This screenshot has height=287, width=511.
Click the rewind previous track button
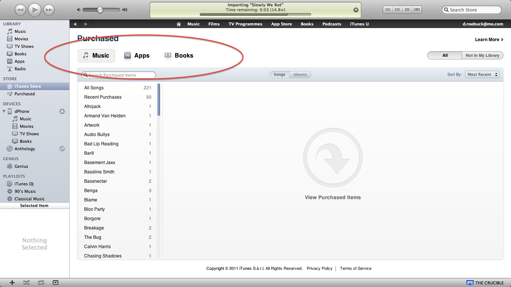pyautogui.click(x=21, y=10)
